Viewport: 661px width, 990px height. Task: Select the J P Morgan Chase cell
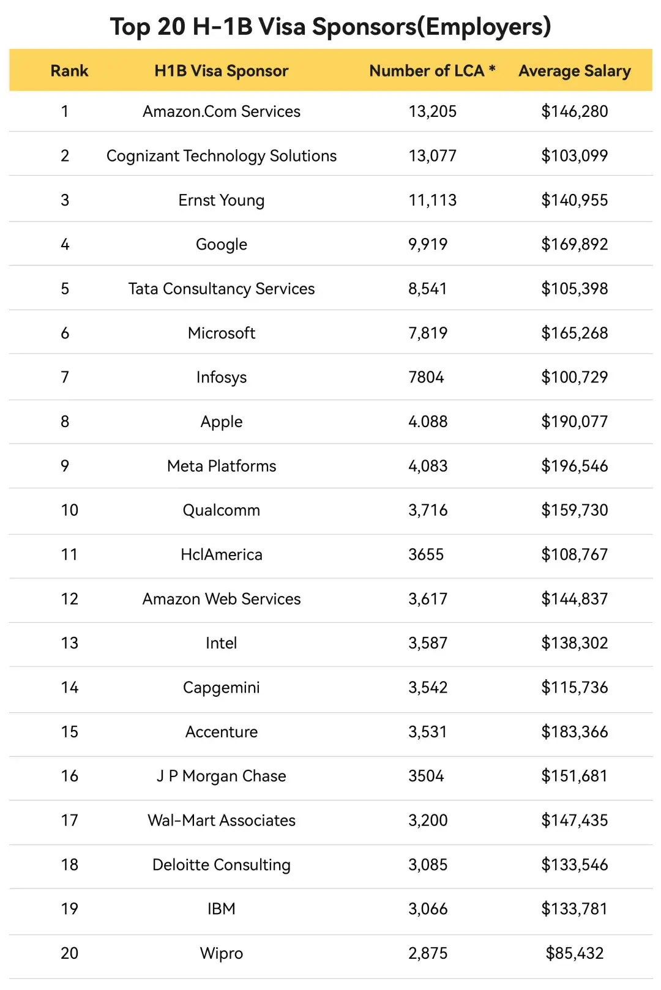tap(221, 776)
